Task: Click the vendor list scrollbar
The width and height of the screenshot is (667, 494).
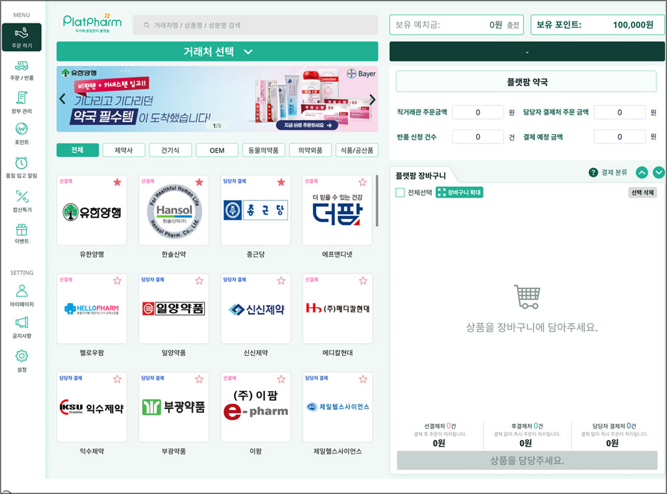Action: tap(377, 200)
